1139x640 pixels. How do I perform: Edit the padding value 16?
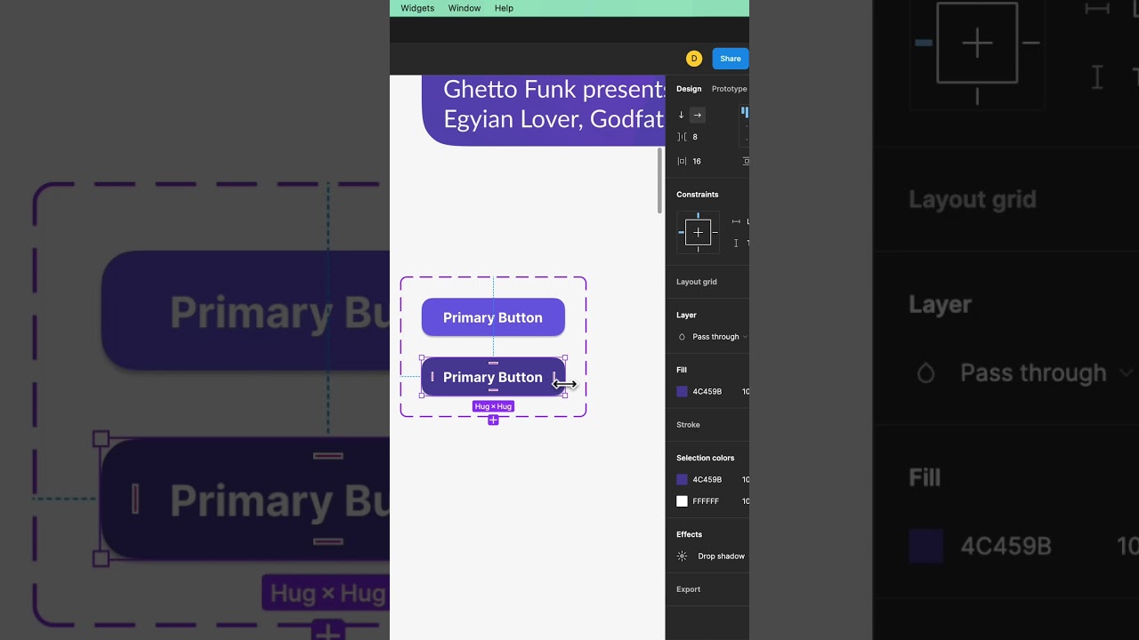[697, 161]
